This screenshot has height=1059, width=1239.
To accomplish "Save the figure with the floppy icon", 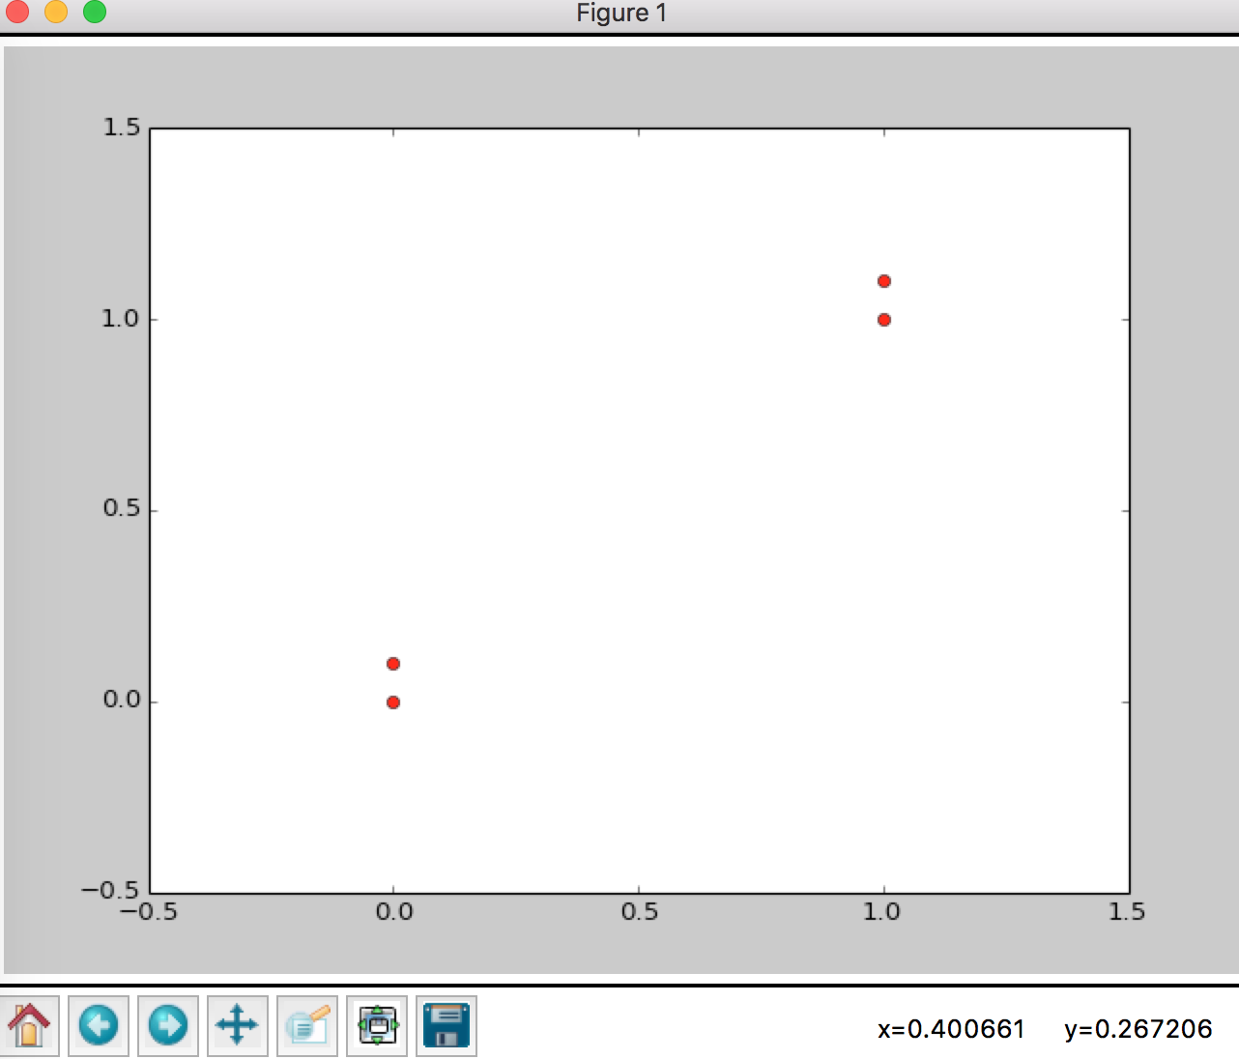I will 447,1026.
